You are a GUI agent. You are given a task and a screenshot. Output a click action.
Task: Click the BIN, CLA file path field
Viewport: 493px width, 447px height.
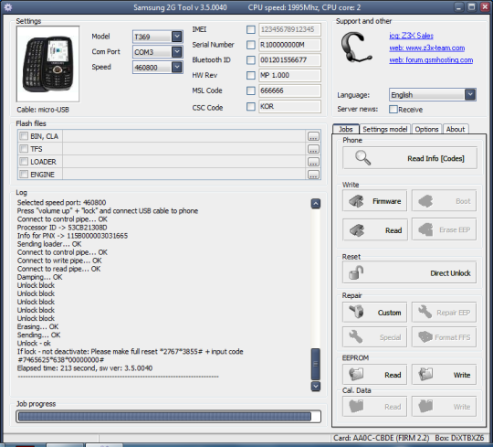pyautogui.click(x=184, y=136)
